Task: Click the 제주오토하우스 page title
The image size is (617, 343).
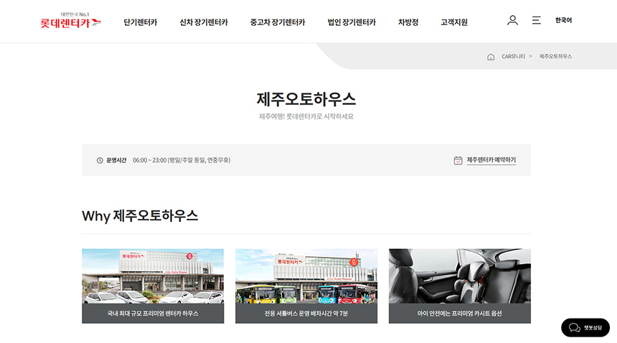Action: point(306,99)
